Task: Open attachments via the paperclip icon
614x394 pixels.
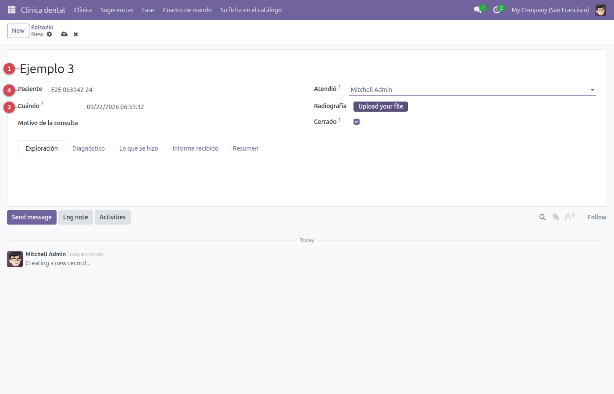Action: click(556, 217)
